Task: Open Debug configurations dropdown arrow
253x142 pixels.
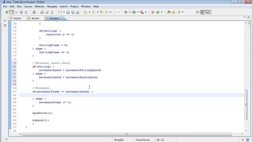Action: pos(130,12)
